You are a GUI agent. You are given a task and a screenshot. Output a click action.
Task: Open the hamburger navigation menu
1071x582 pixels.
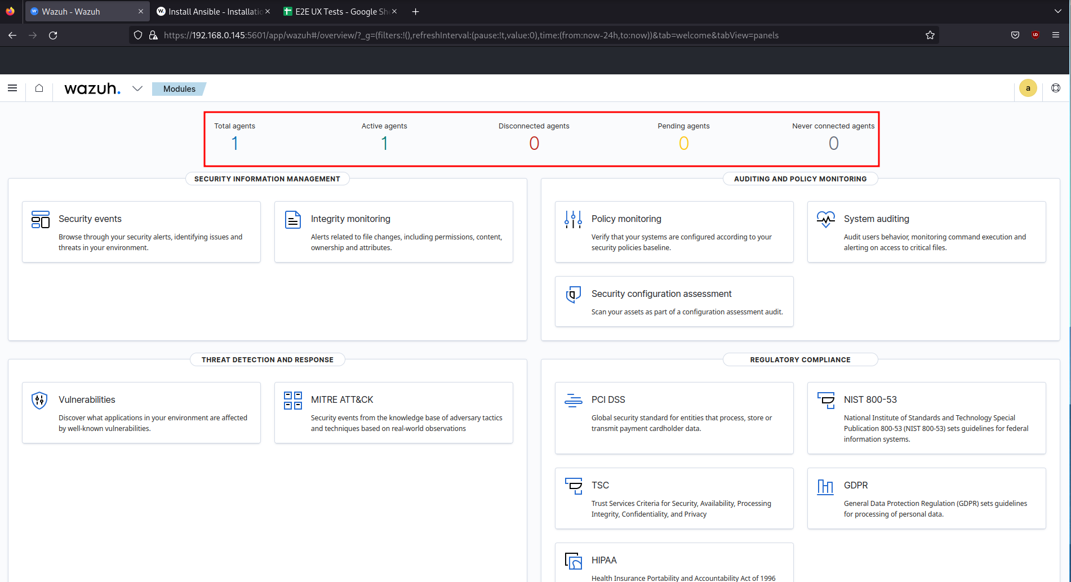(x=12, y=88)
